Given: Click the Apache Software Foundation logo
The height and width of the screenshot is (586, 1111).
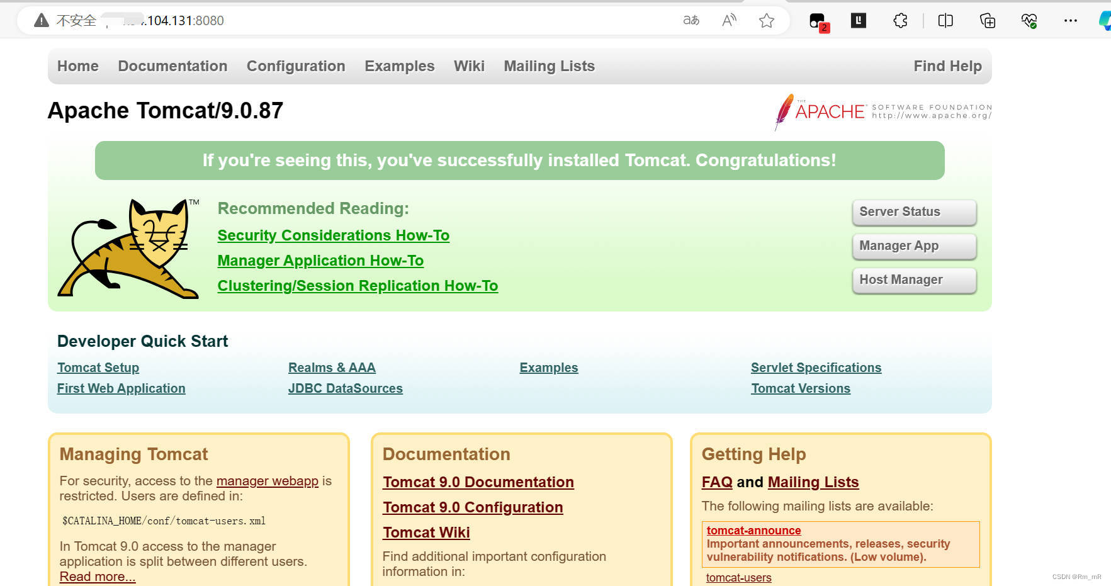Looking at the screenshot, I should click(883, 111).
